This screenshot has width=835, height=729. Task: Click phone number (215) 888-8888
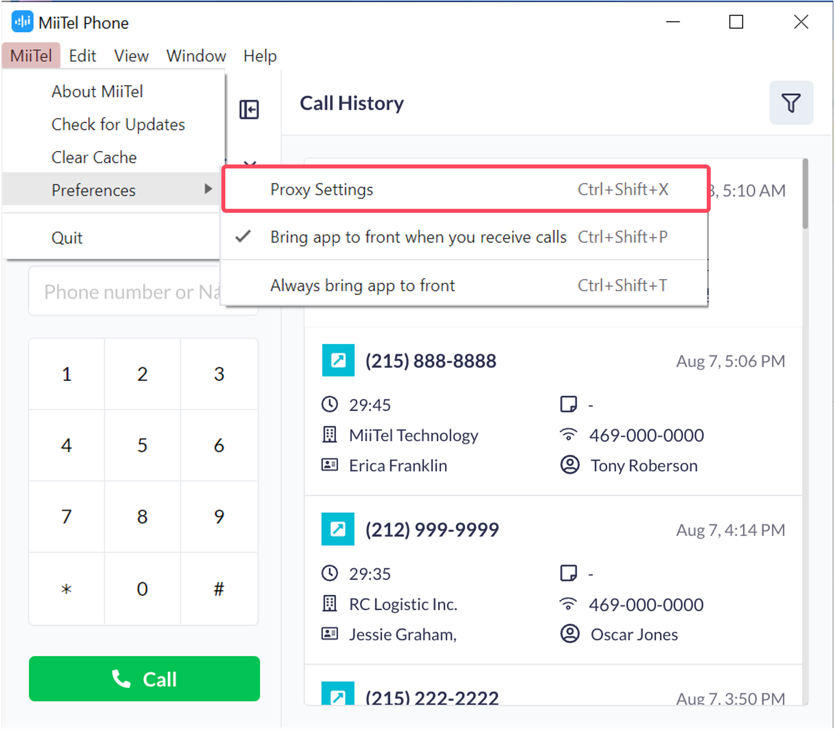point(431,361)
